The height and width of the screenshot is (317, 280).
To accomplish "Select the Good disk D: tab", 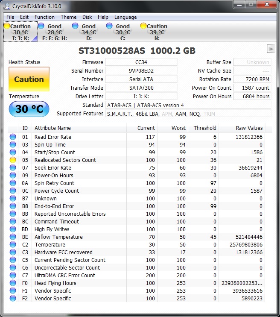I will click(x=89, y=32).
